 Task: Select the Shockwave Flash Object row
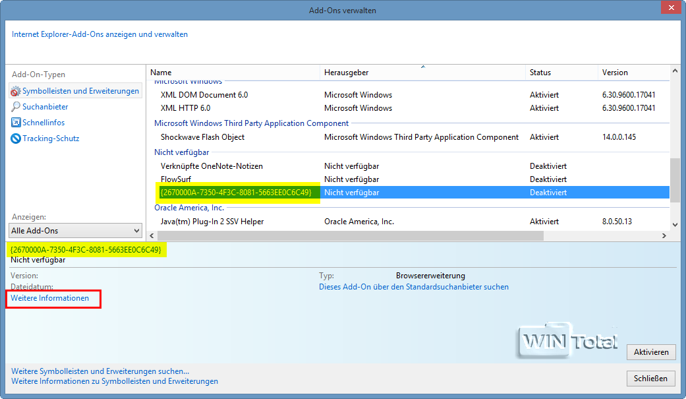[202, 137]
